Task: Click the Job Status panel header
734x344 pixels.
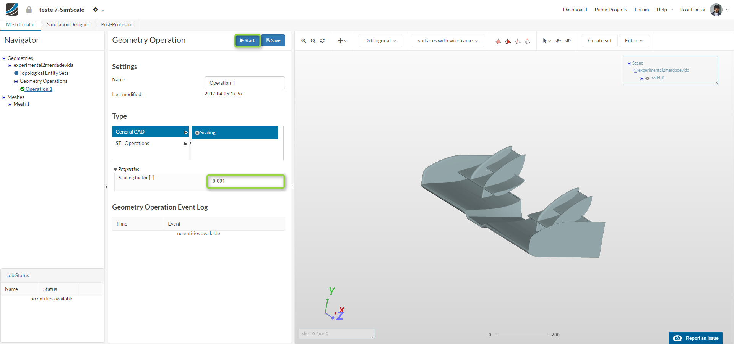Action: point(52,275)
